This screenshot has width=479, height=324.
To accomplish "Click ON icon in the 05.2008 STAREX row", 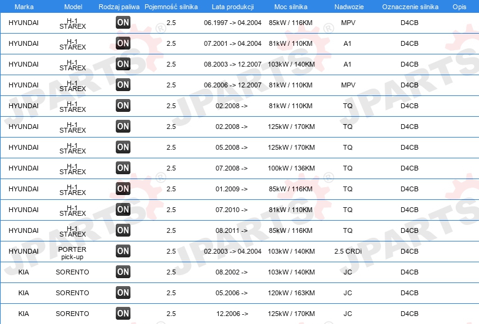I will point(123,147).
